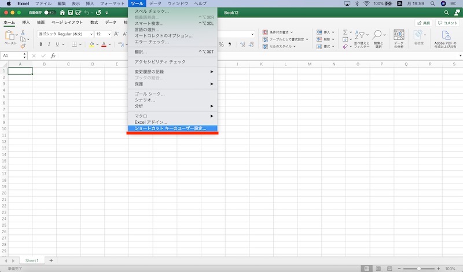Add a new sheet with plus button
463x272 pixels.
(x=51, y=260)
